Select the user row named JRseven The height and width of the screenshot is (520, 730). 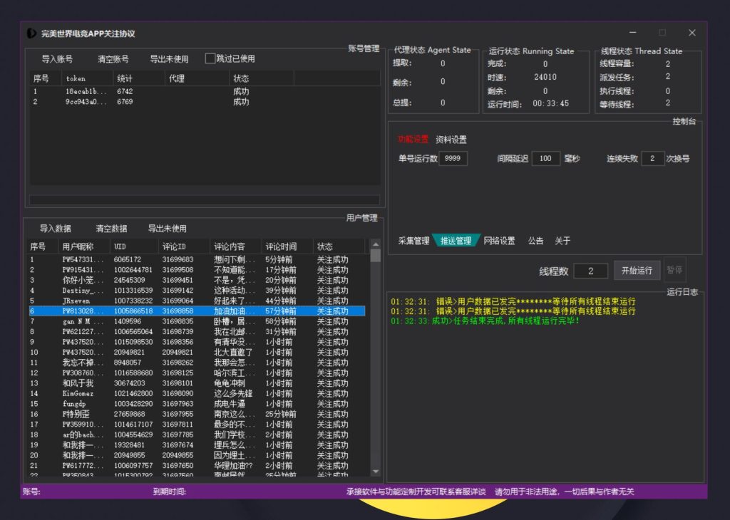[76, 301]
